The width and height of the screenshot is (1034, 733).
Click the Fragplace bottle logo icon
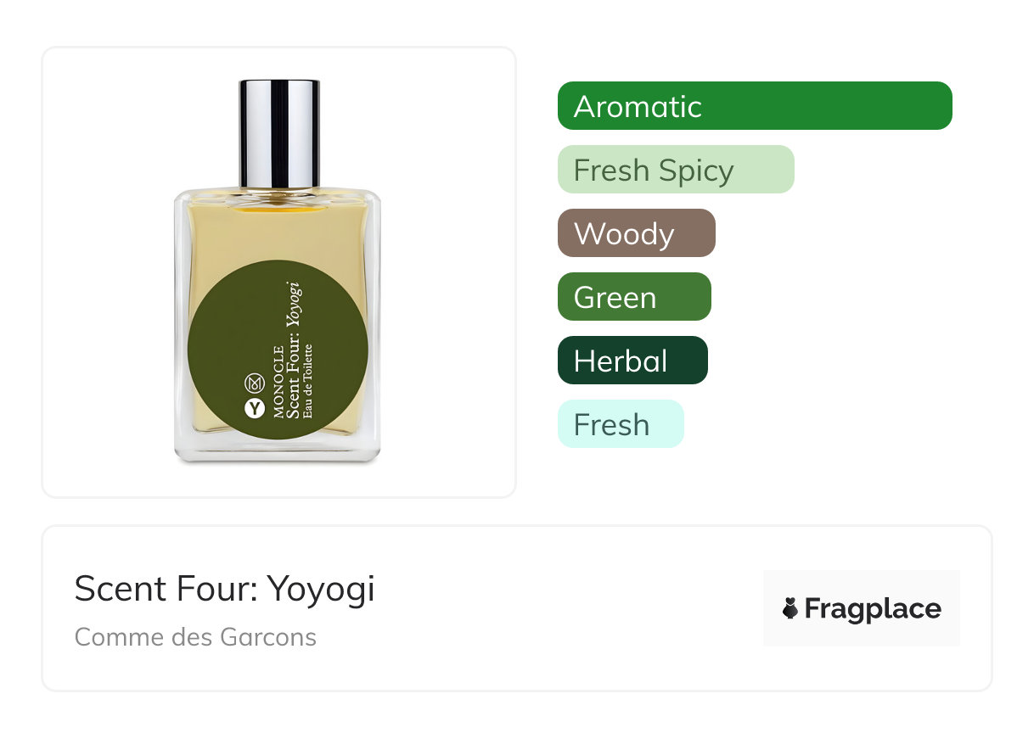790,608
